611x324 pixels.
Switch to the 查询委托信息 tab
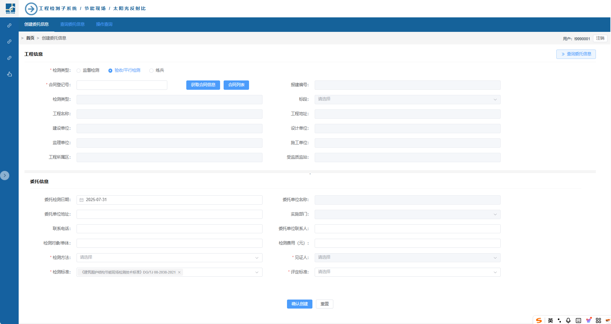pos(72,24)
